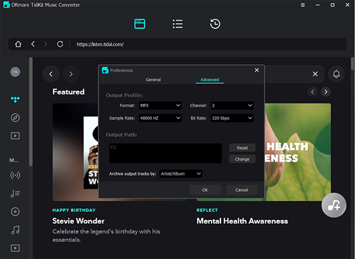Viewport: 355px width, 259px height.
Task: Close the Preferences dialog
Action: tap(257, 70)
